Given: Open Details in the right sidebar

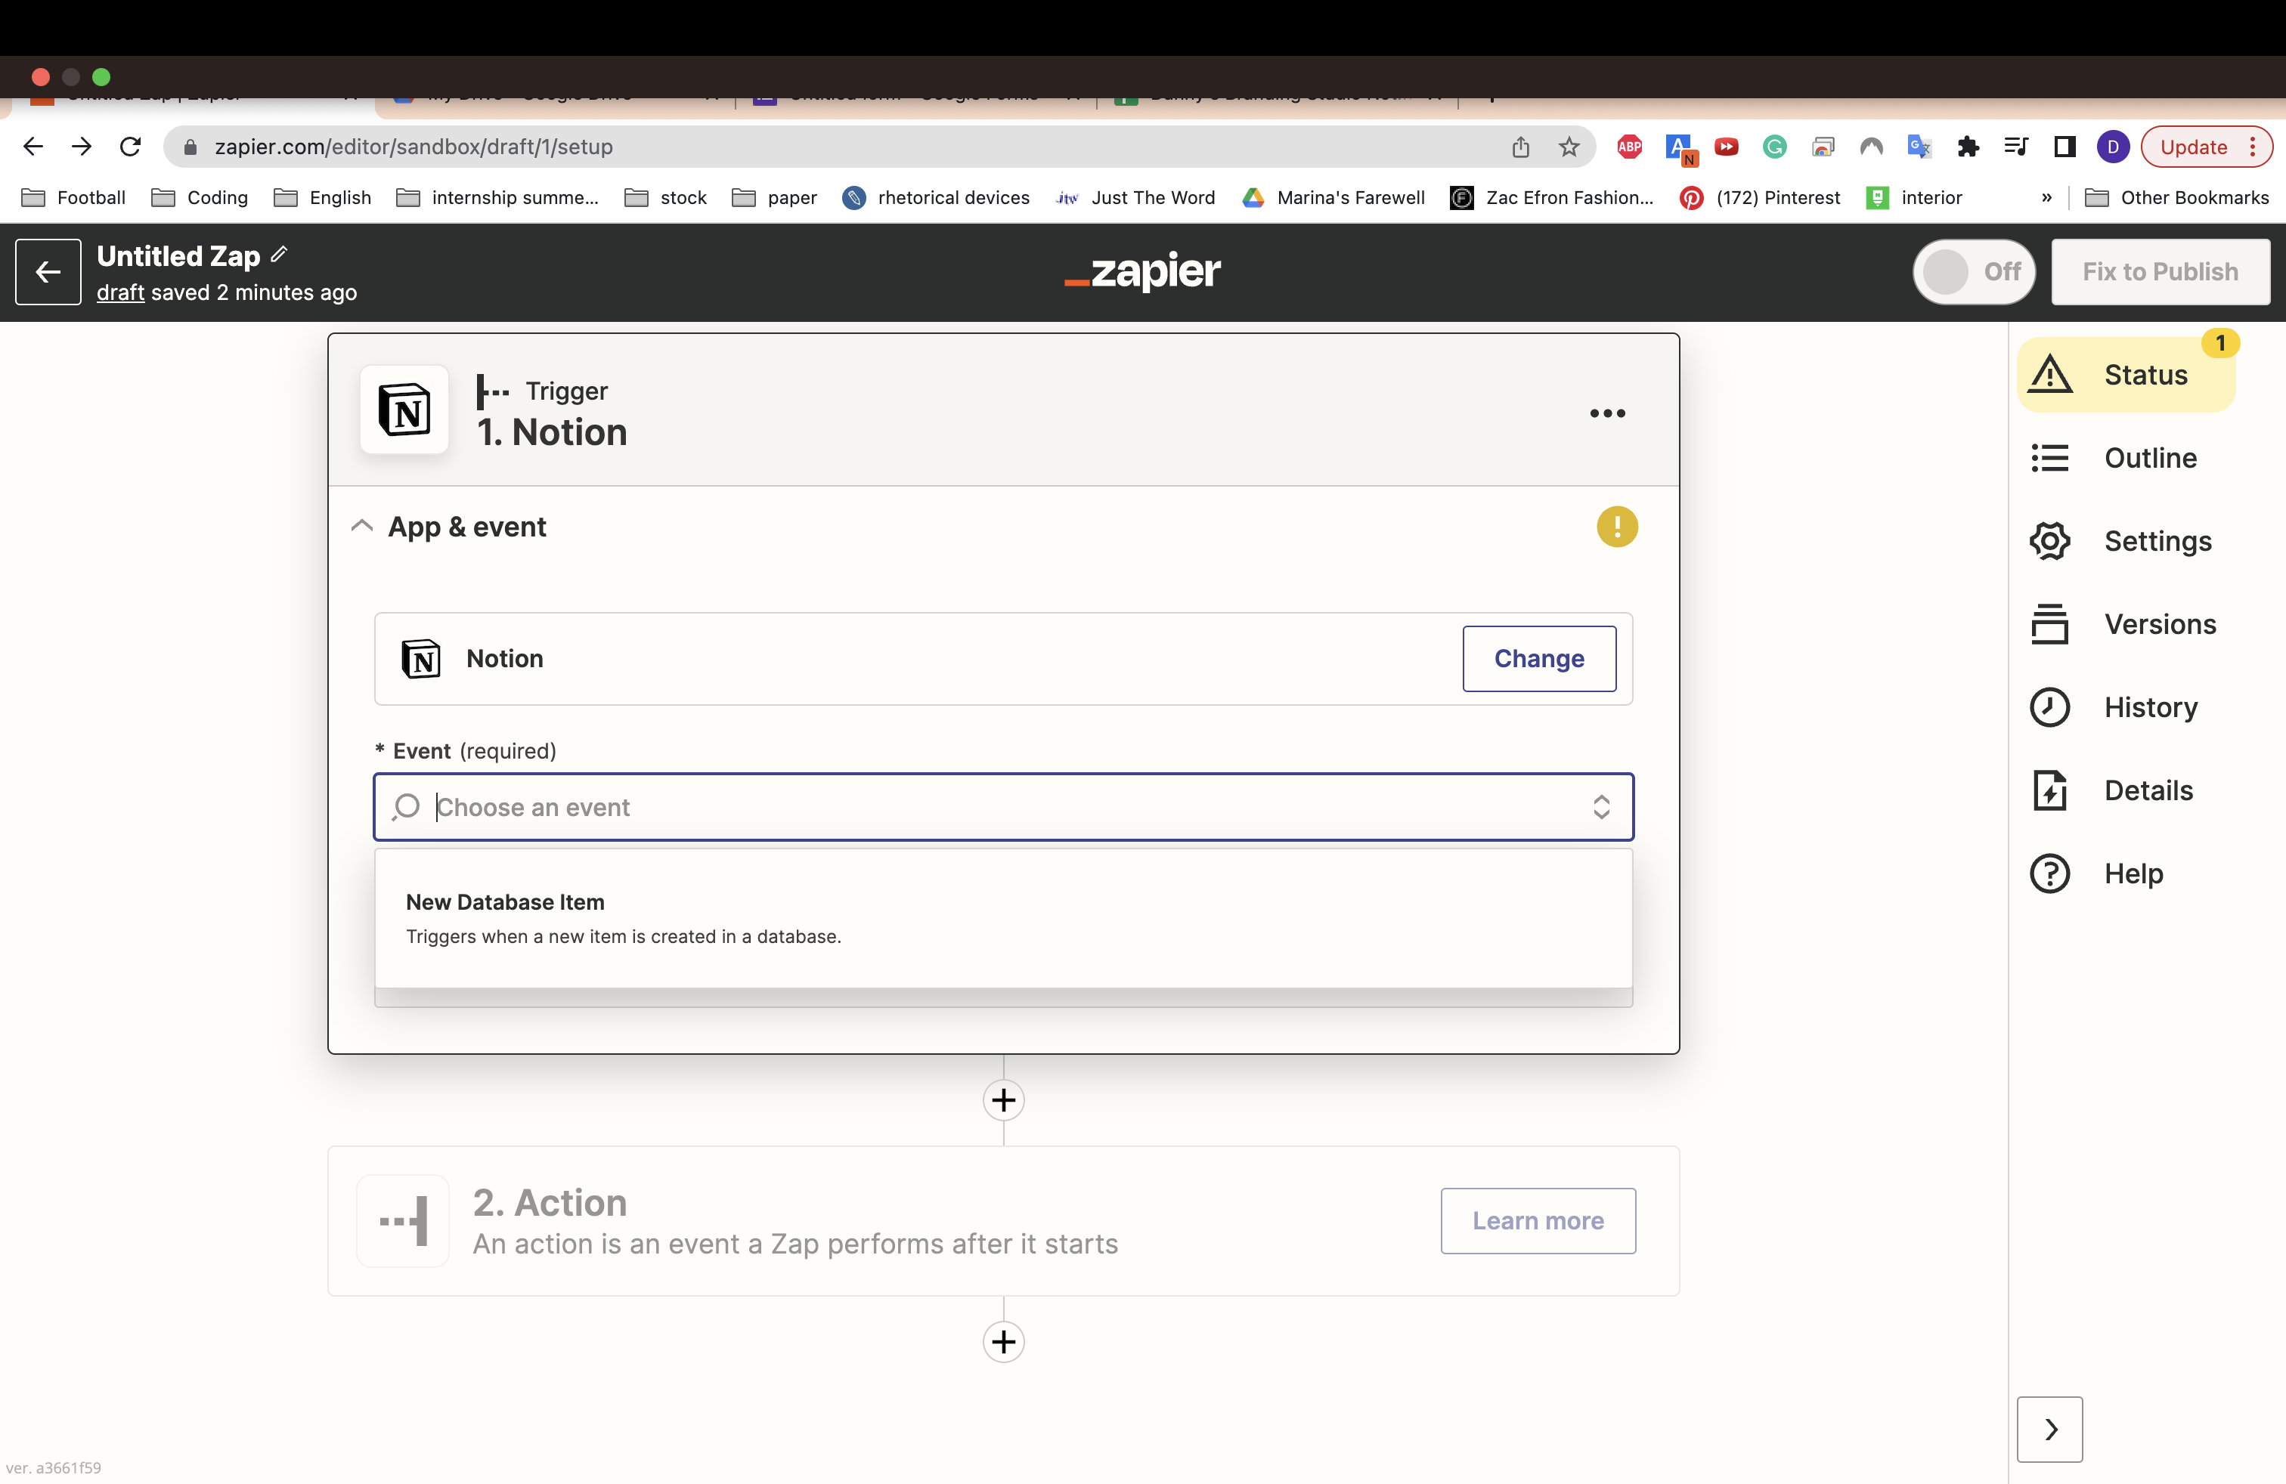Looking at the screenshot, I should (2112, 791).
